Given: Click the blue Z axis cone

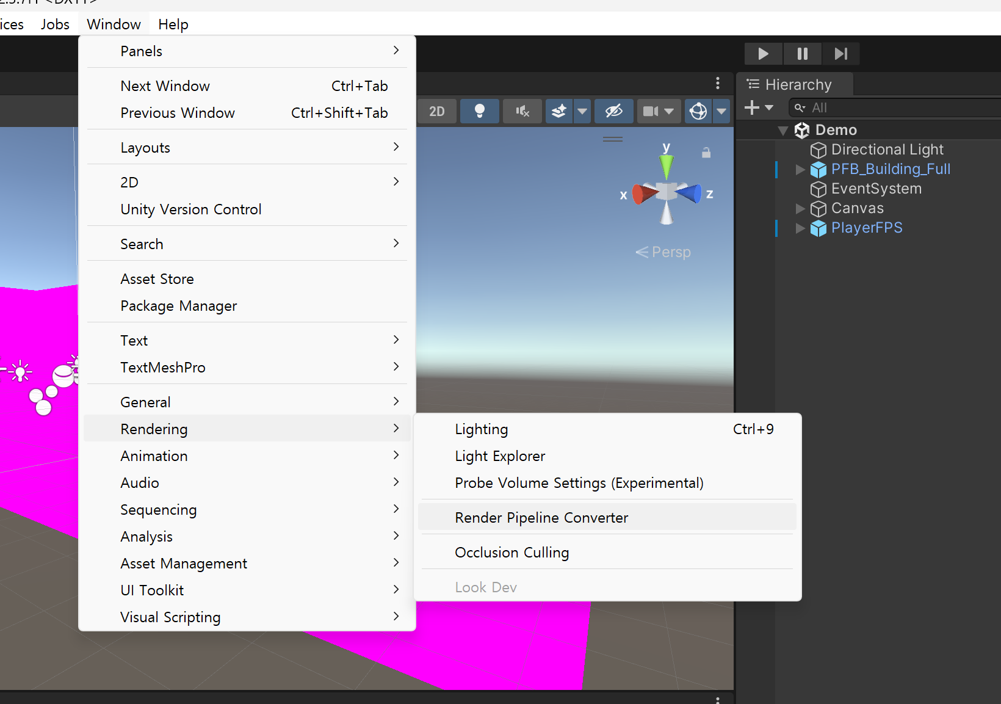Looking at the screenshot, I should point(689,194).
